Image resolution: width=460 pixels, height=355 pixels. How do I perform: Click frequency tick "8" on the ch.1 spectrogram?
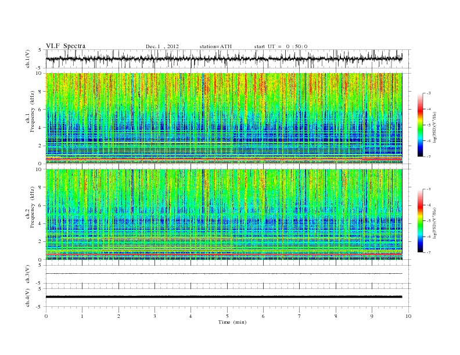(41, 92)
